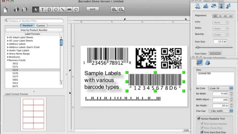
Task: Open the info inspector icon
Action: pos(16,10)
